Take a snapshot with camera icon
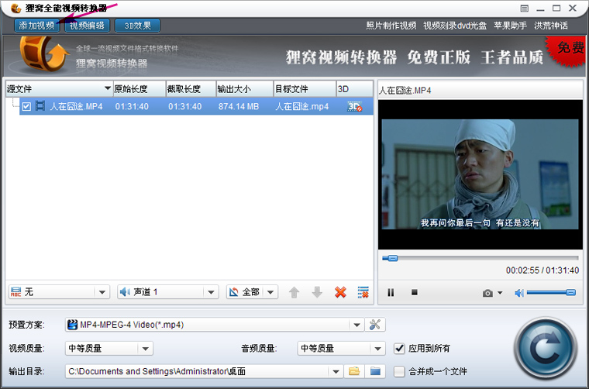 click(487, 293)
